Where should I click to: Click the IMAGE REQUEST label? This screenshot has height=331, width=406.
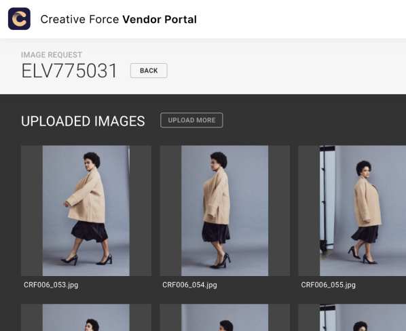(52, 55)
